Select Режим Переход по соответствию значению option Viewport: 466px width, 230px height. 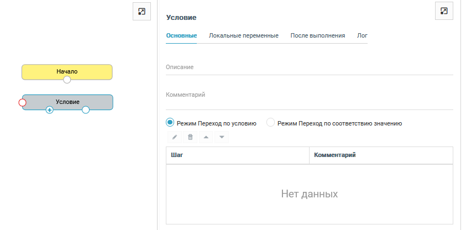pyautogui.click(x=271, y=123)
